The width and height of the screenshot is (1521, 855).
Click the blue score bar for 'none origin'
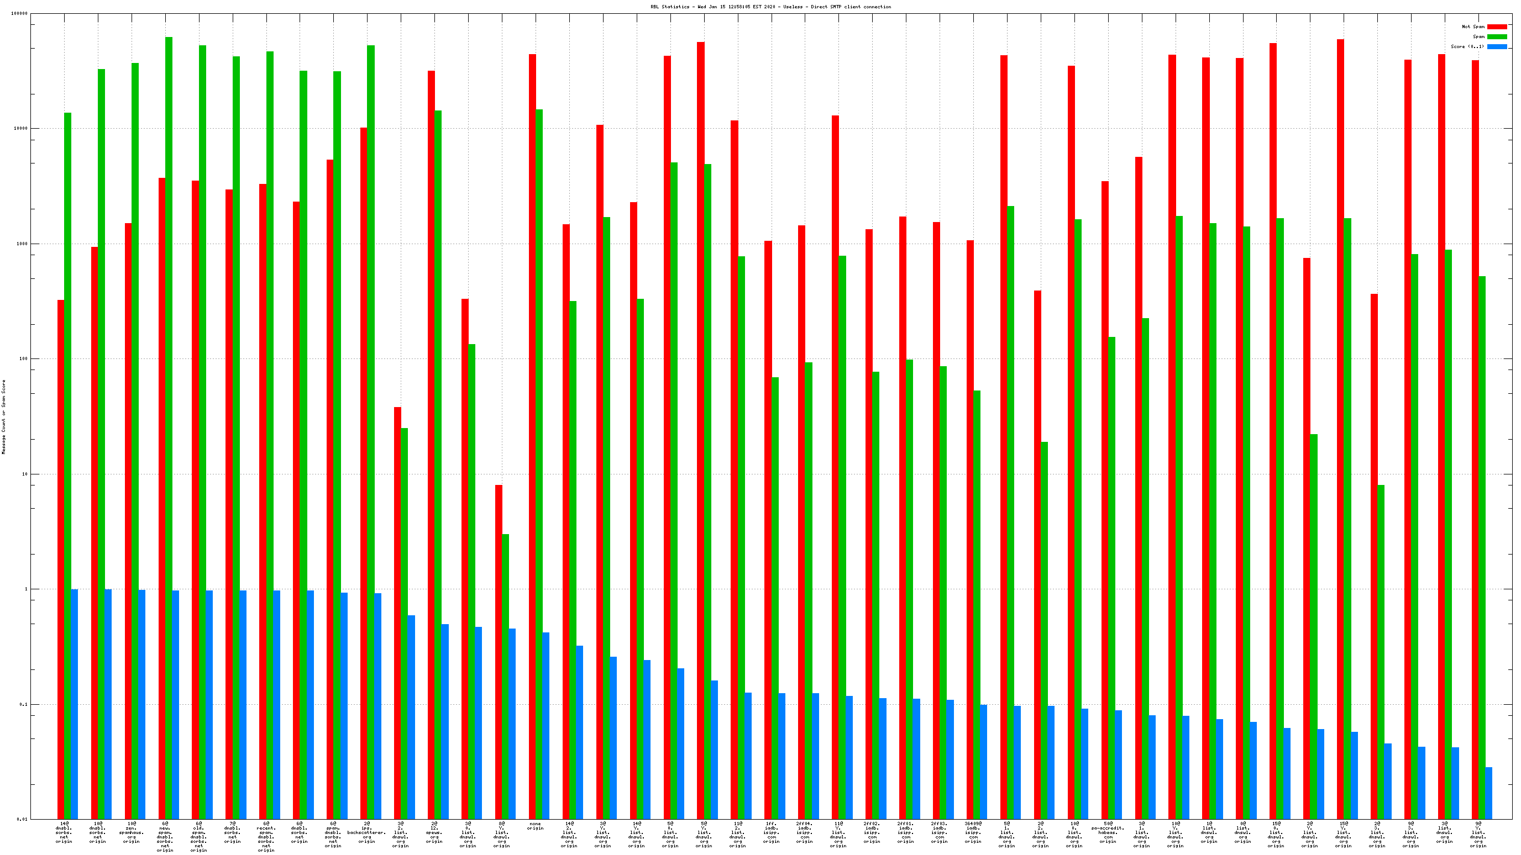click(546, 726)
